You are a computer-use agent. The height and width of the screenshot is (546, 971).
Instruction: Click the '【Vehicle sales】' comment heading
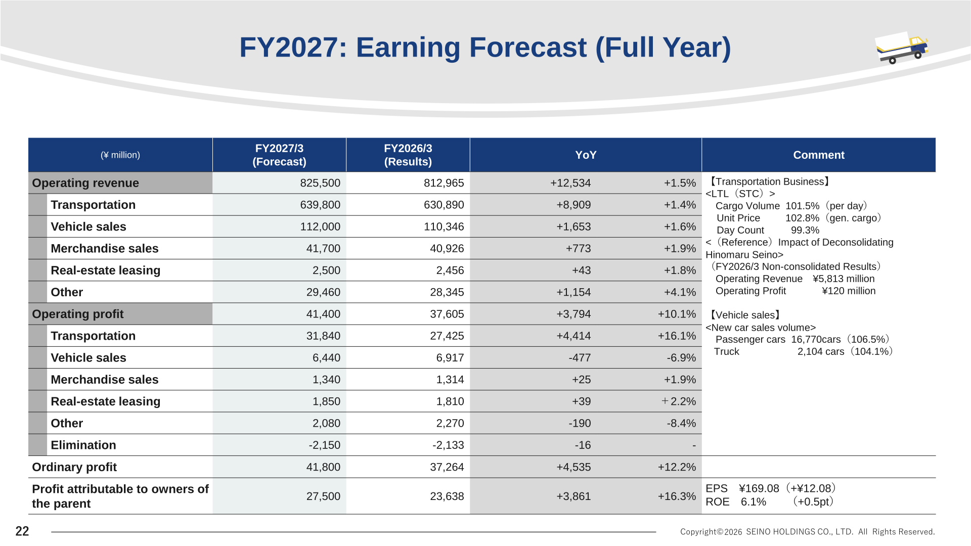pos(744,315)
